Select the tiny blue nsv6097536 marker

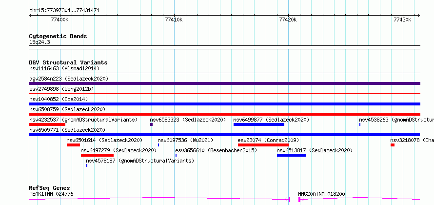(158, 145)
